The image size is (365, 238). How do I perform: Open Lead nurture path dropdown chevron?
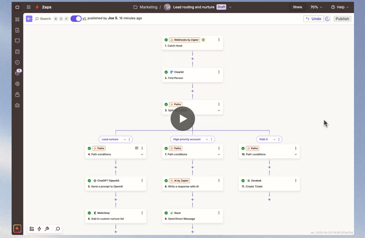click(x=125, y=139)
